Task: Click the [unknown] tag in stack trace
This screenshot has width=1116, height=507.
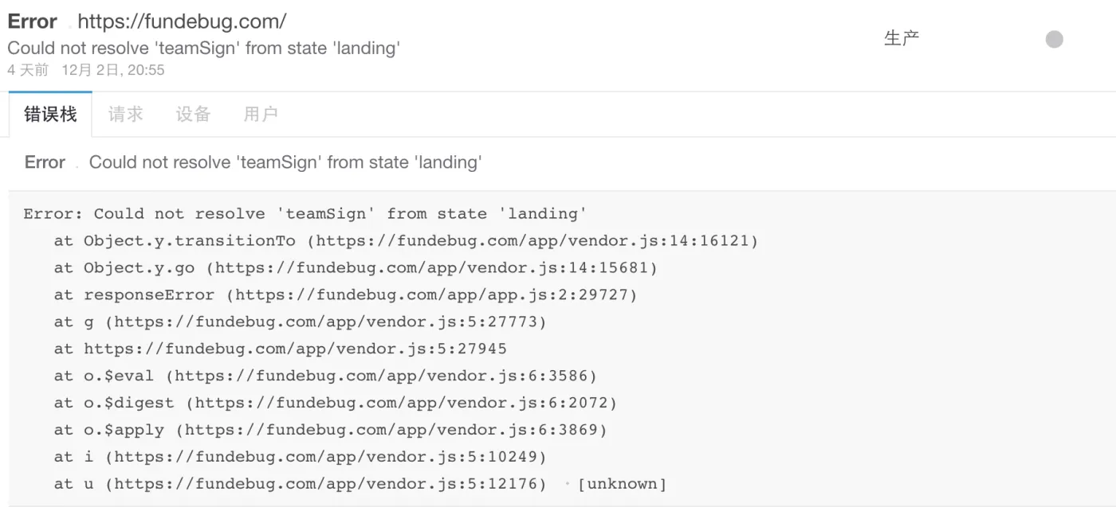Action: tap(622, 484)
